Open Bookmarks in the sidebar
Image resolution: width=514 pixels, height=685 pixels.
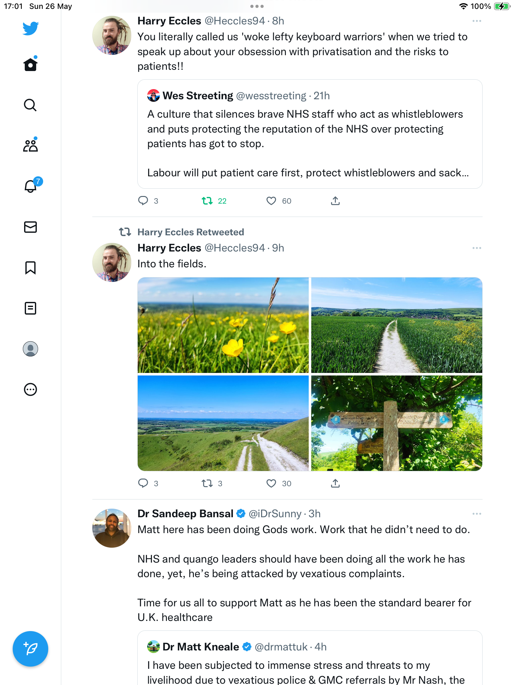[30, 268]
